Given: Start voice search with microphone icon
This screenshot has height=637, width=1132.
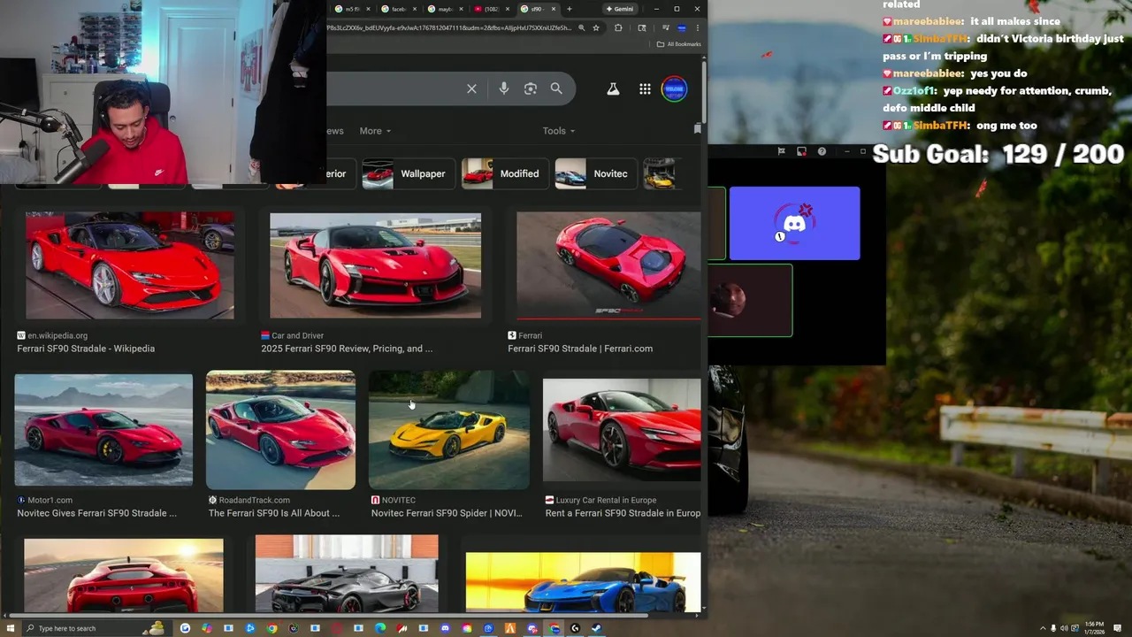Looking at the screenshot, I should click(504, 88).
